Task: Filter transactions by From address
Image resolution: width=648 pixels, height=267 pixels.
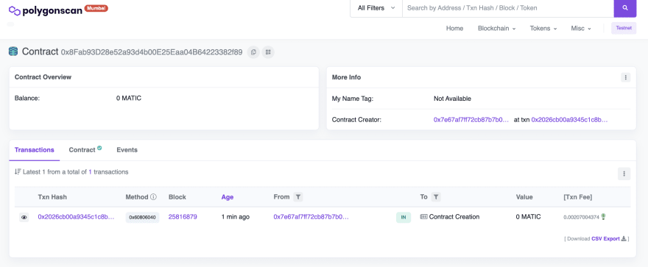Action: (298, 197)
